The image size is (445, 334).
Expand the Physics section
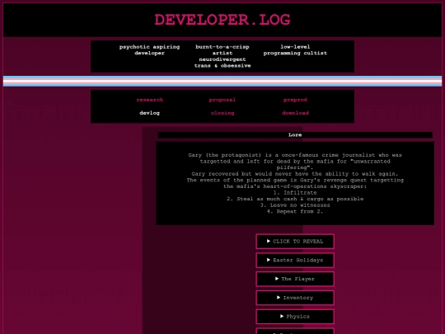point(295,317)
